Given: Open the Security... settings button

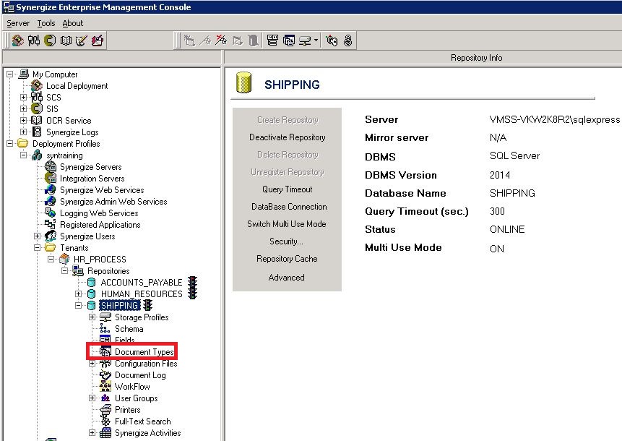Looking at the screenshot, I should [286, 241].
